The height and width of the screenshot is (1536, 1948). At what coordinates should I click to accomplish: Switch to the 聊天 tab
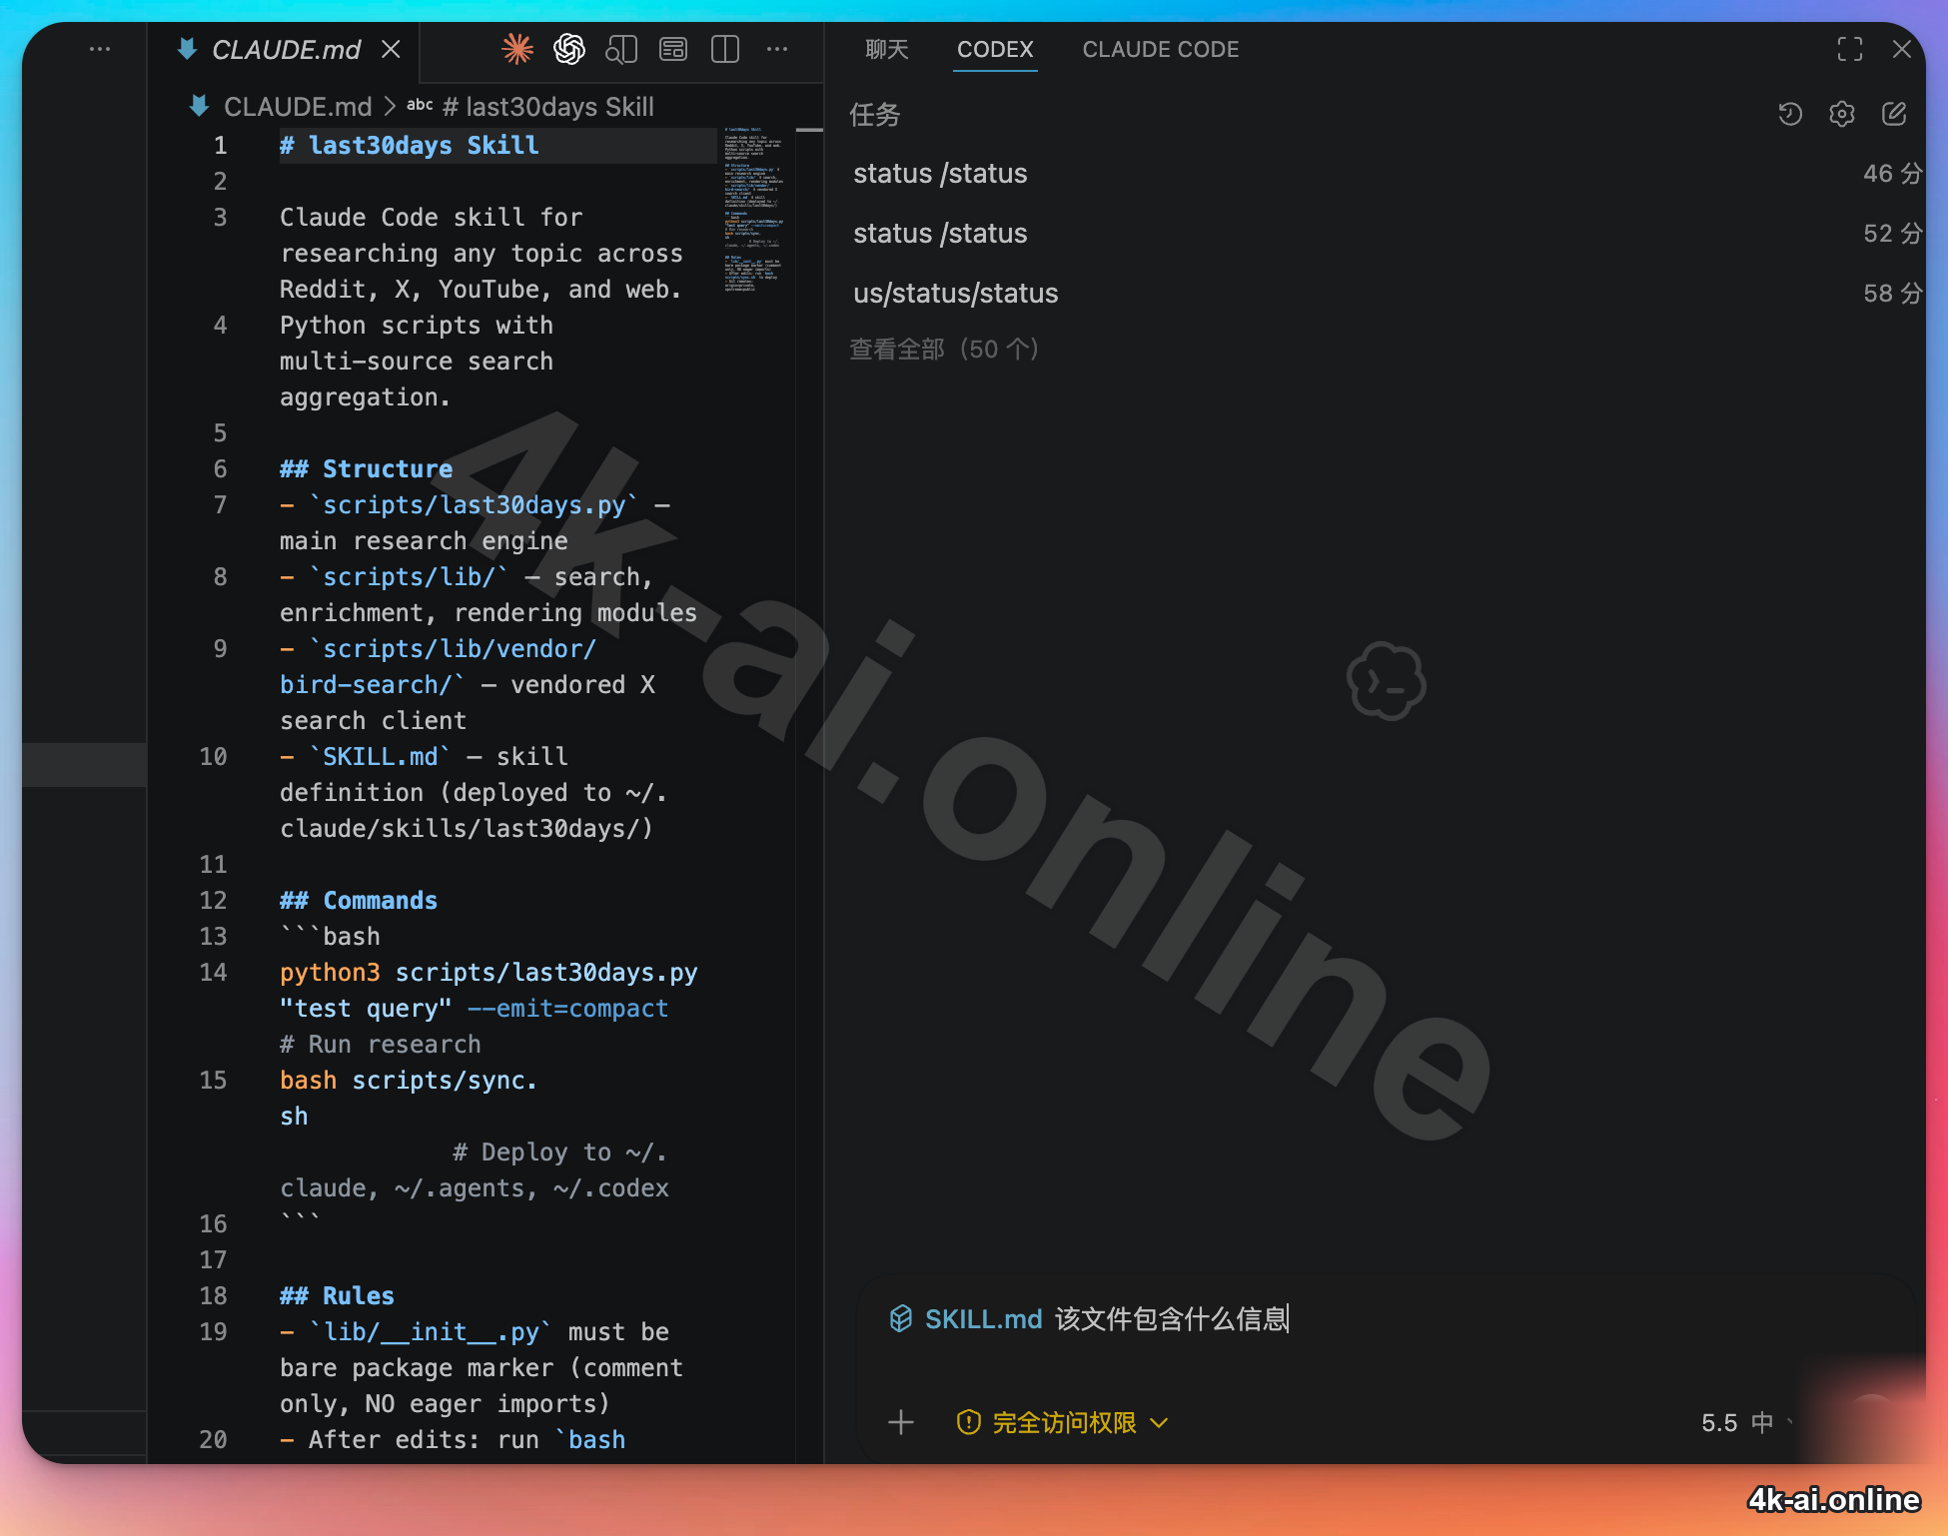point(887,49)
